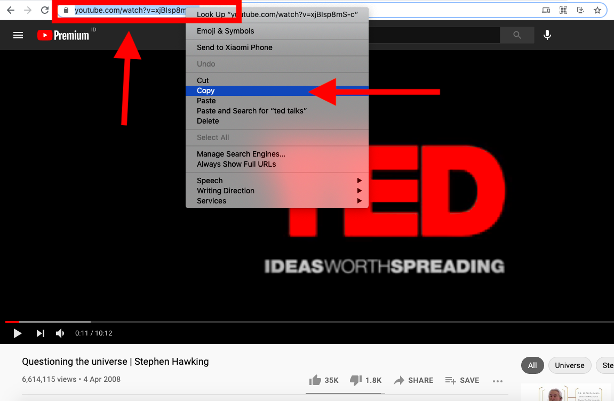Click the YouTube search input field

click(434, 35)
